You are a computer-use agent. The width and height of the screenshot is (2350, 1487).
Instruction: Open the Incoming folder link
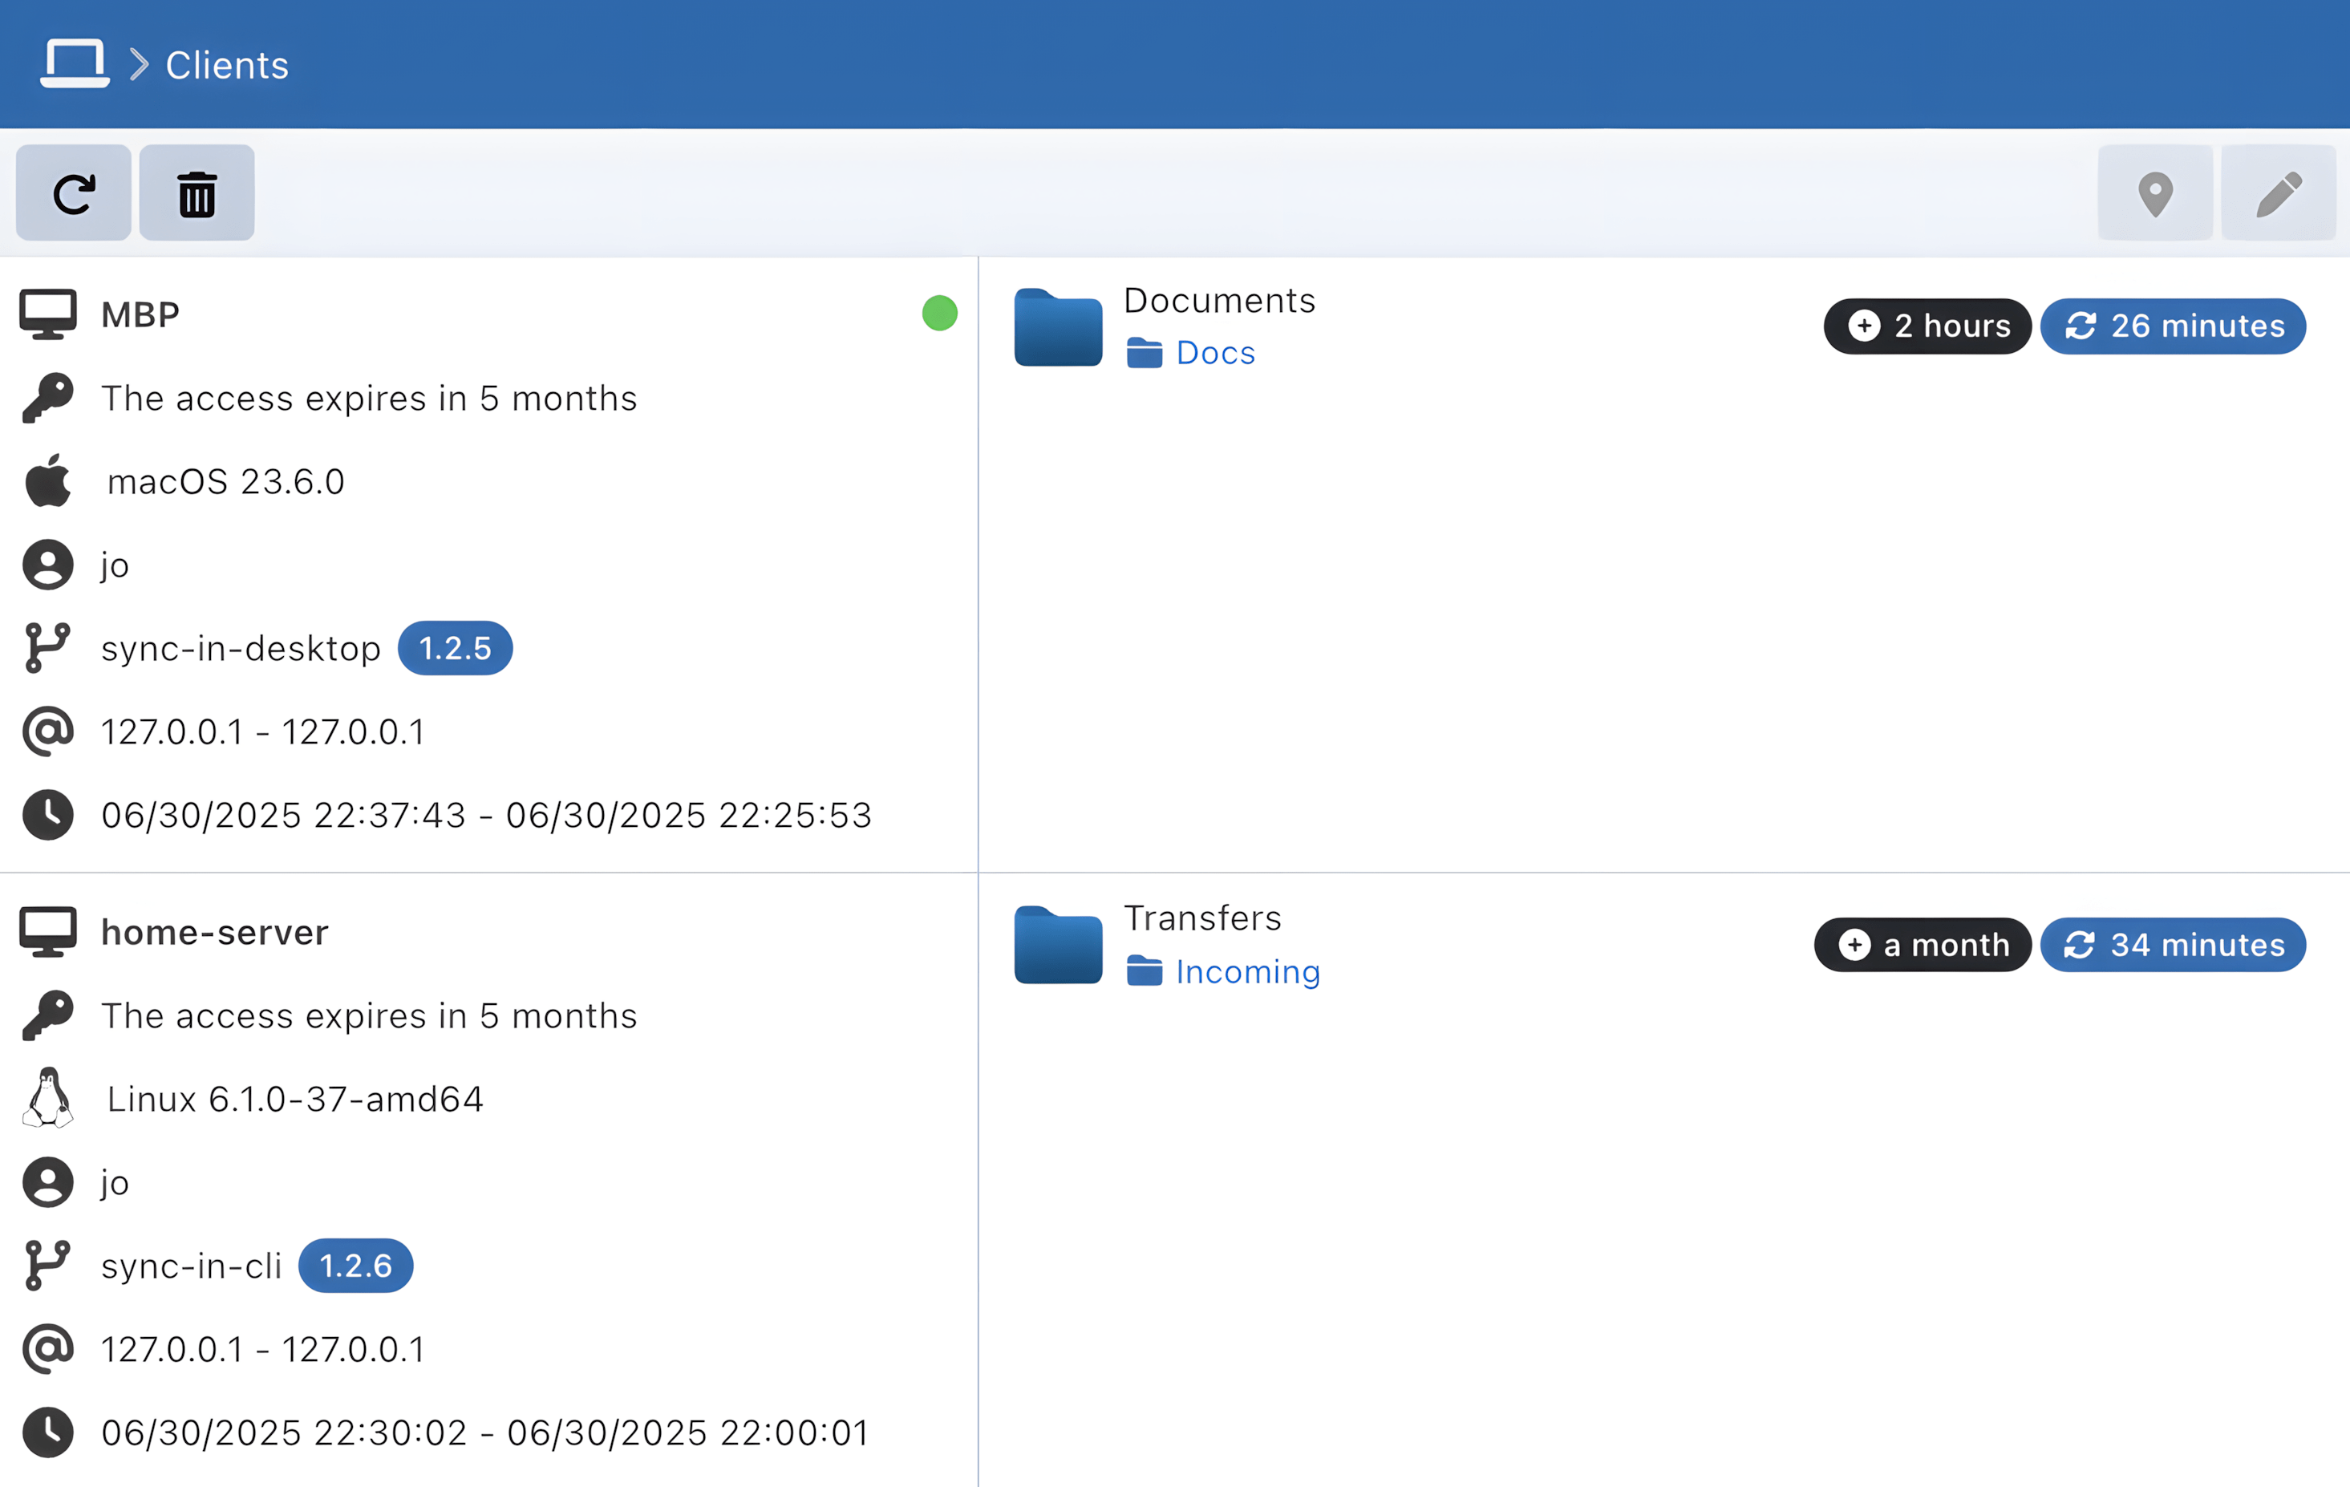tap(1246, 972)
